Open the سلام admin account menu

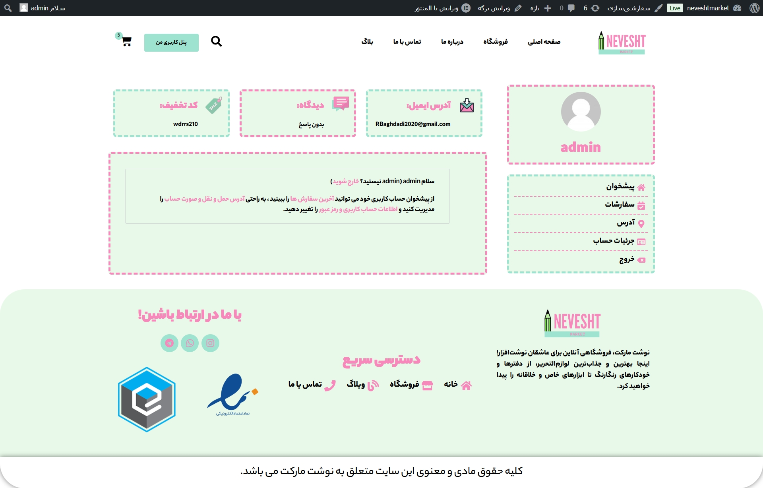tap(43, 8)
